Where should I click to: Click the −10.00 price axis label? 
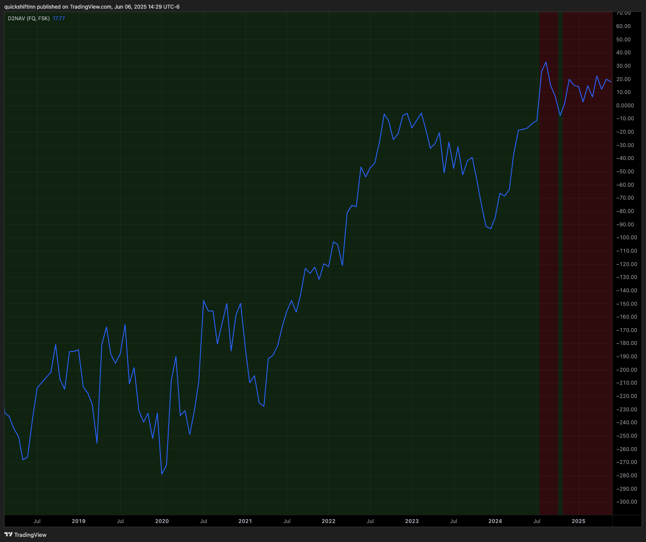625,119
